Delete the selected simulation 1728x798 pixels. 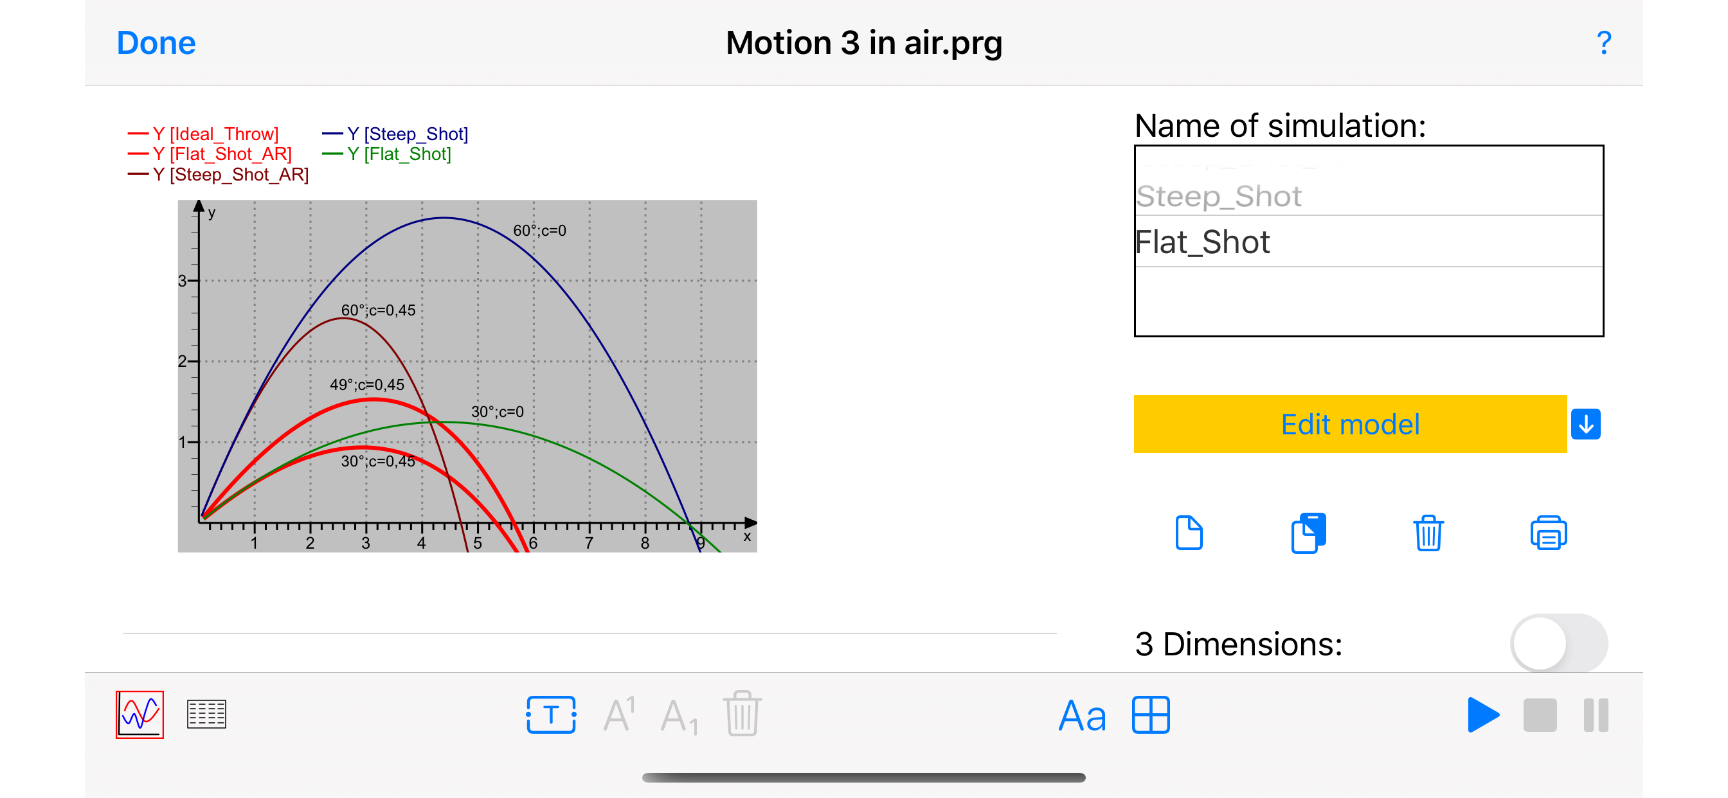click(x=1428, y=533)
